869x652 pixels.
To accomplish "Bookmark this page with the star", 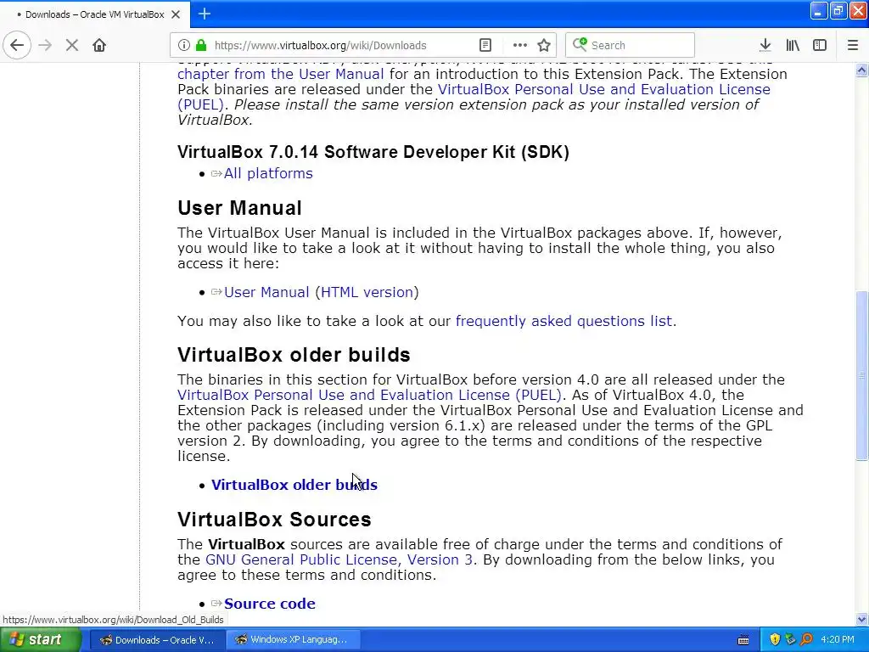I will [544, 45].
